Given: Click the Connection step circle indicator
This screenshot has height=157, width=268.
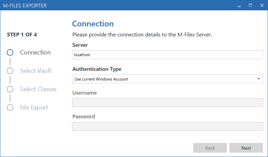Looking at the screenshot, I should pyautogui.click(x=10, y=52).
